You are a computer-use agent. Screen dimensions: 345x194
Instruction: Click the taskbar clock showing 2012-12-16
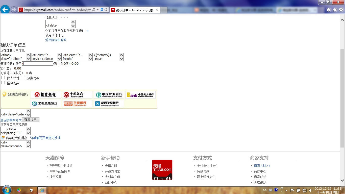(328, 190)
